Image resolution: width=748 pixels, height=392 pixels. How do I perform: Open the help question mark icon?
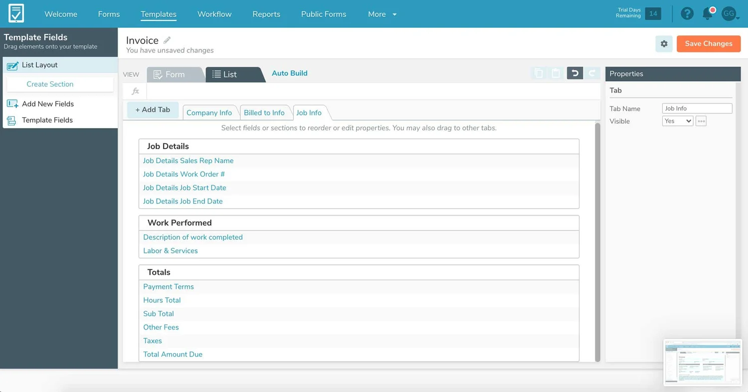[687, 13]
